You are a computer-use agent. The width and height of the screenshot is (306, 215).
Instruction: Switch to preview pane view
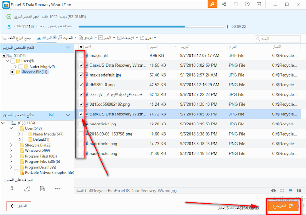click(299, 191)
